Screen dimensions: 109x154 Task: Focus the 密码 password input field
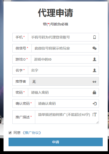click(x=63, y=92)
